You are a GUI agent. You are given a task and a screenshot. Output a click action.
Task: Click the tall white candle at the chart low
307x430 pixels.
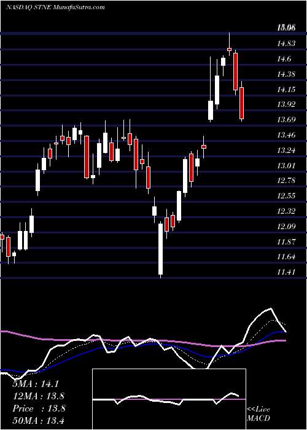pyautogui.click(x=160, y=249)
